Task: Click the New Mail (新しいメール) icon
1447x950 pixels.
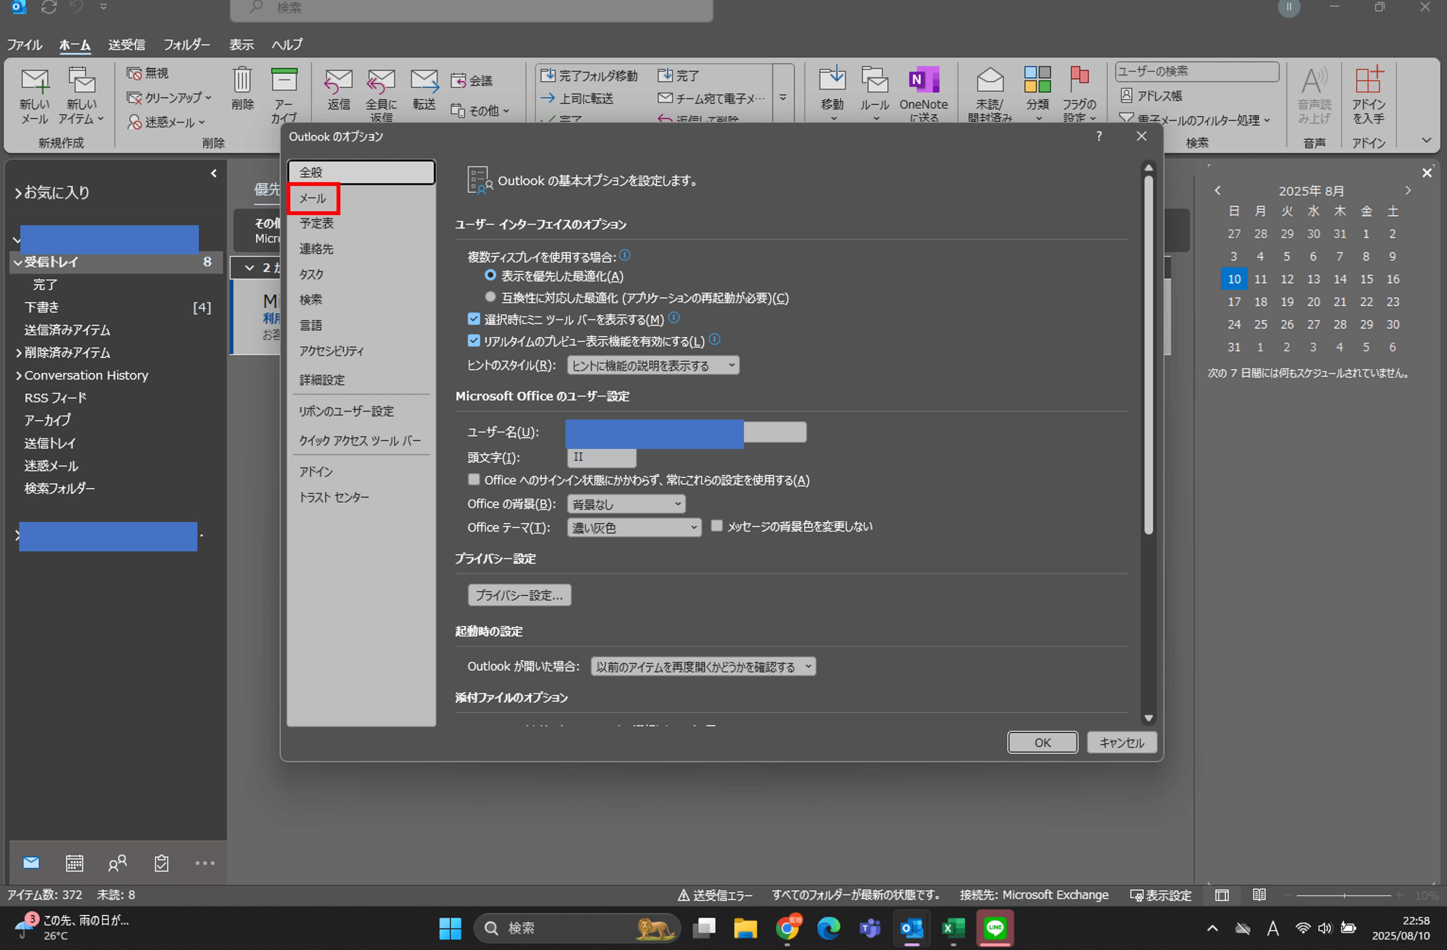Action: click(x=34, y=95)
